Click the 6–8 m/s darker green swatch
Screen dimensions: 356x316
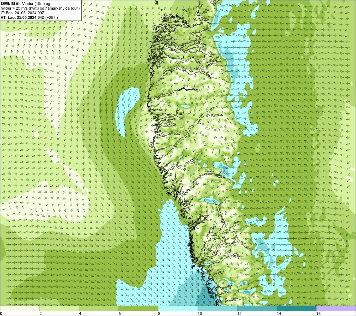[x=138, y=309]
